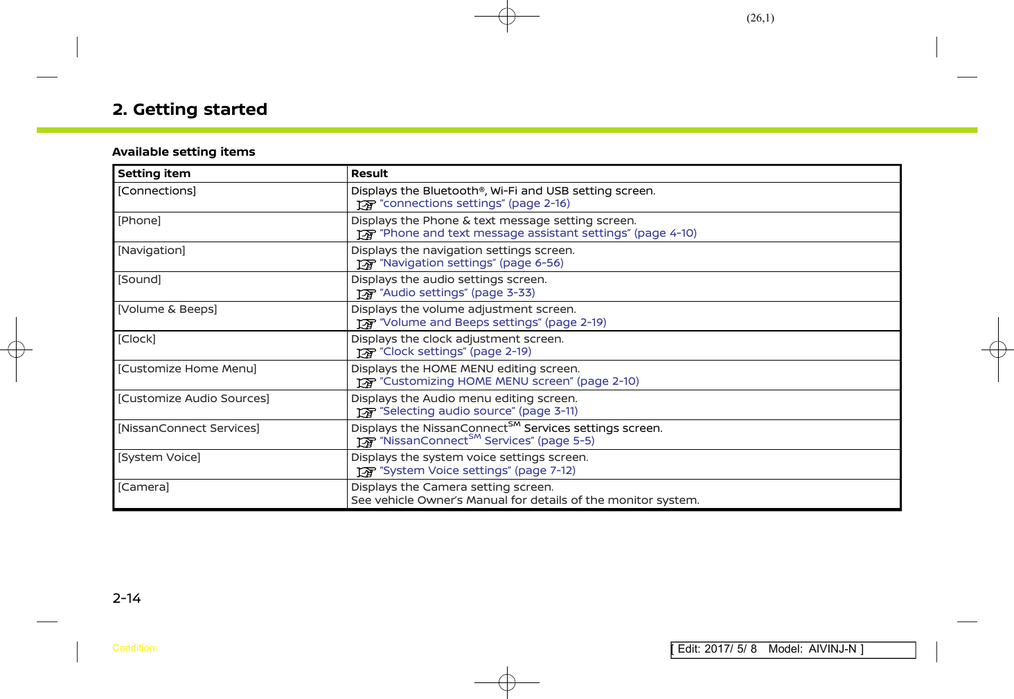Screen dimensions: 1014x699
Task: Select the [Camera] setting item cell
Action: (x=230, y=494)
